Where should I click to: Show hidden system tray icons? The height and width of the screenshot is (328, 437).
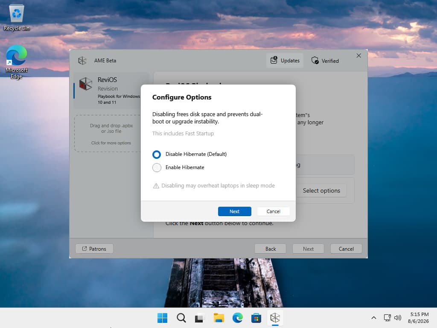click(374, 318)
